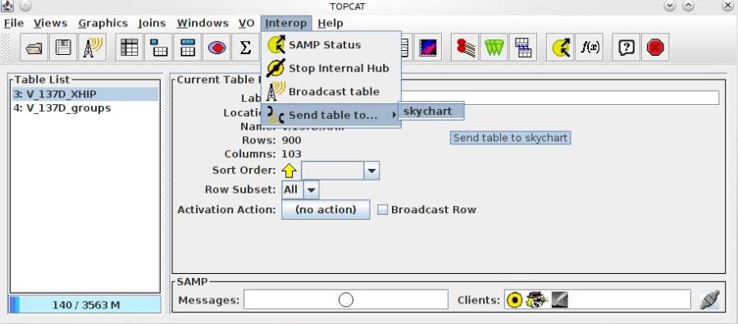Choose Stop Internal Hub
738x324 pixels.
[331, 68]
